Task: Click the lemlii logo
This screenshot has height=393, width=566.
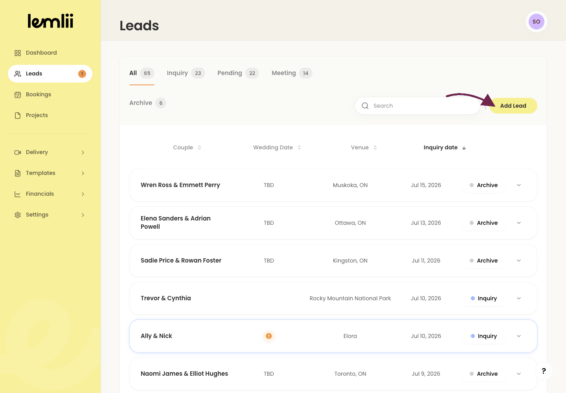Action: coord(50,21)
